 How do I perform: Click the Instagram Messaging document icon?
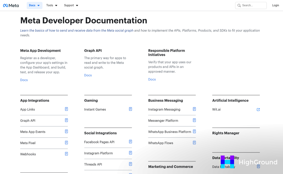194,109
